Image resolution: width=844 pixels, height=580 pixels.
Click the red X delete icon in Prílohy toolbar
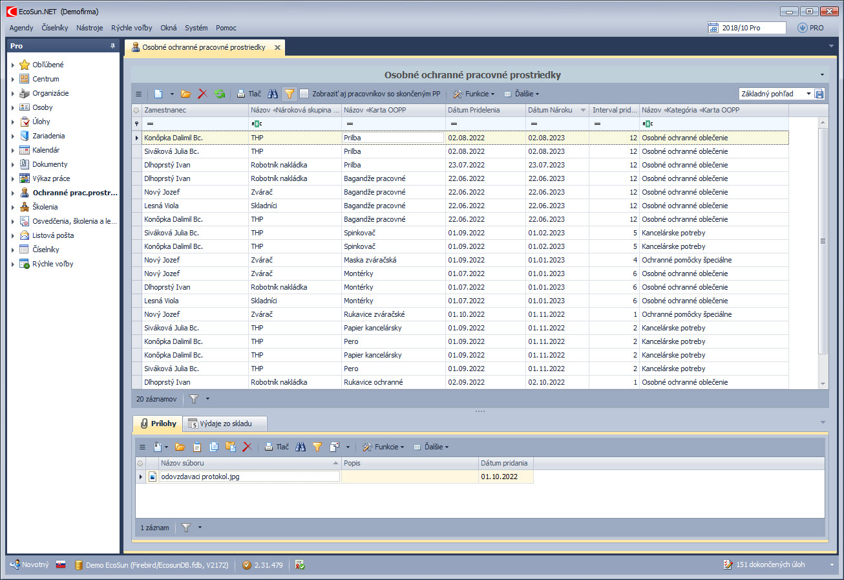click(x=247, y=447)
